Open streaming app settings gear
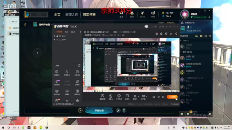This screenshot has width=232, height=130. point(163,97)
